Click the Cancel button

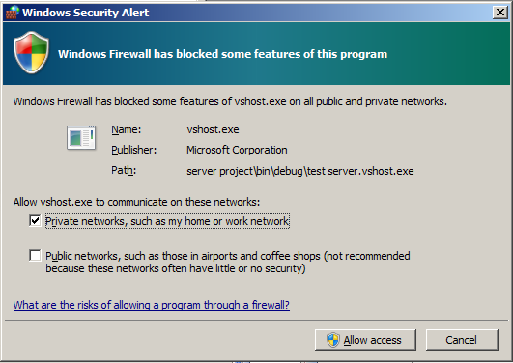[462, 340]
